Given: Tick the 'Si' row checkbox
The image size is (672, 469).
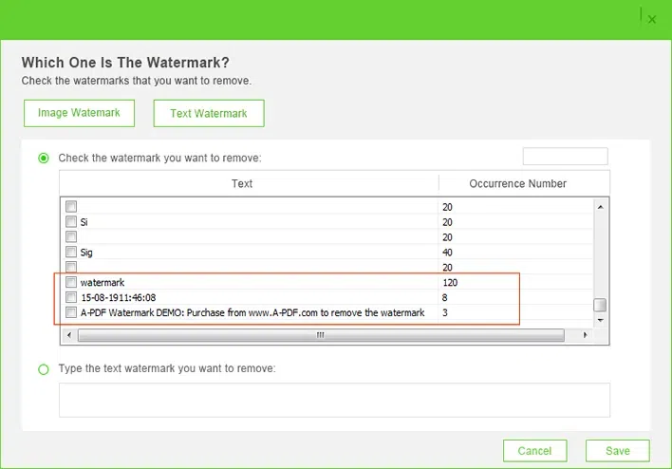Looking at the screenshot, I should (71, 222).
